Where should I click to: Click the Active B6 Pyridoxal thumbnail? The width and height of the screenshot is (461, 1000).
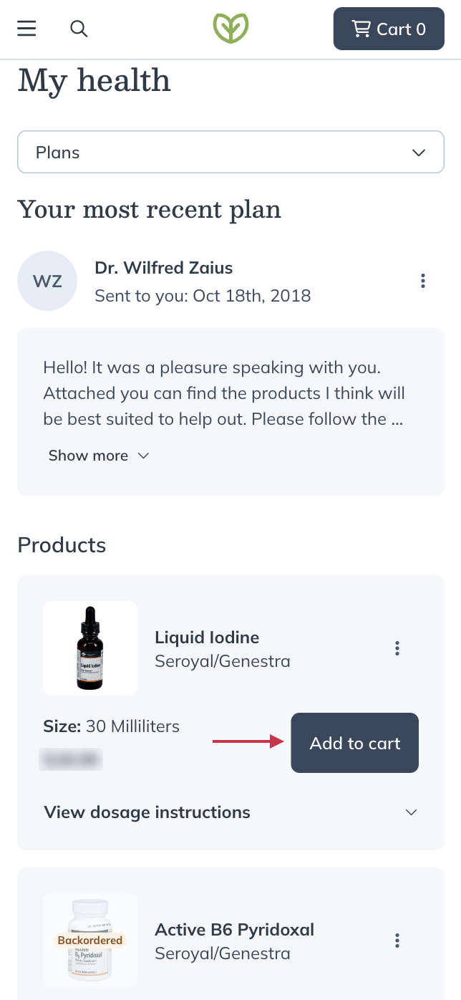[90, 940]
